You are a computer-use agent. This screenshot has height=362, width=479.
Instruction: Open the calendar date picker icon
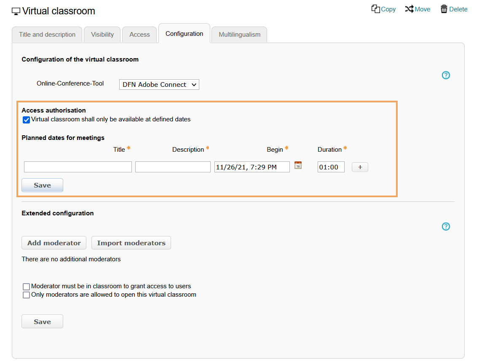pyautogui.click(x=298, y=165)
